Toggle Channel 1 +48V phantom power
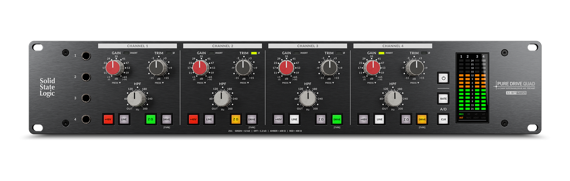The image size is (570, 181). (108, 119)
